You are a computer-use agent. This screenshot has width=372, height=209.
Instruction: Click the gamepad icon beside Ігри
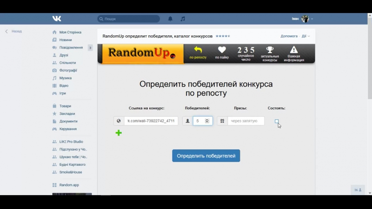(54, 93)
